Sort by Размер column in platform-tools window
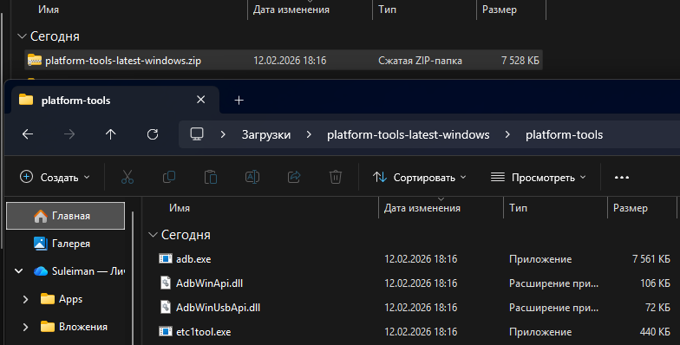The height and width of the screenshot is (345, 680). (630, 208)
